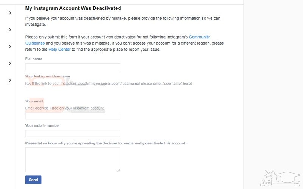Grab the appeal text area resize handle
This screenshot has width=303, height=189.
[119, 170]
